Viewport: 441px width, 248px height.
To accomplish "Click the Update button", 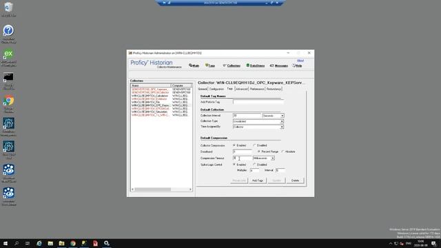I will pos(276,180).
